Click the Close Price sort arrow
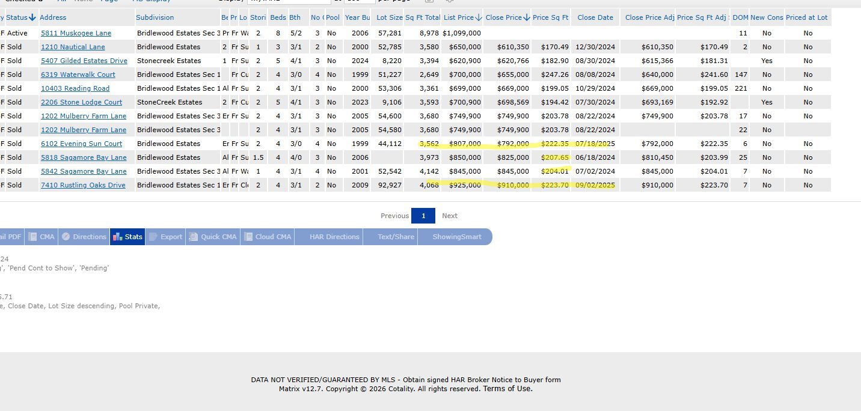861x411 pixels. click(527, 17)
